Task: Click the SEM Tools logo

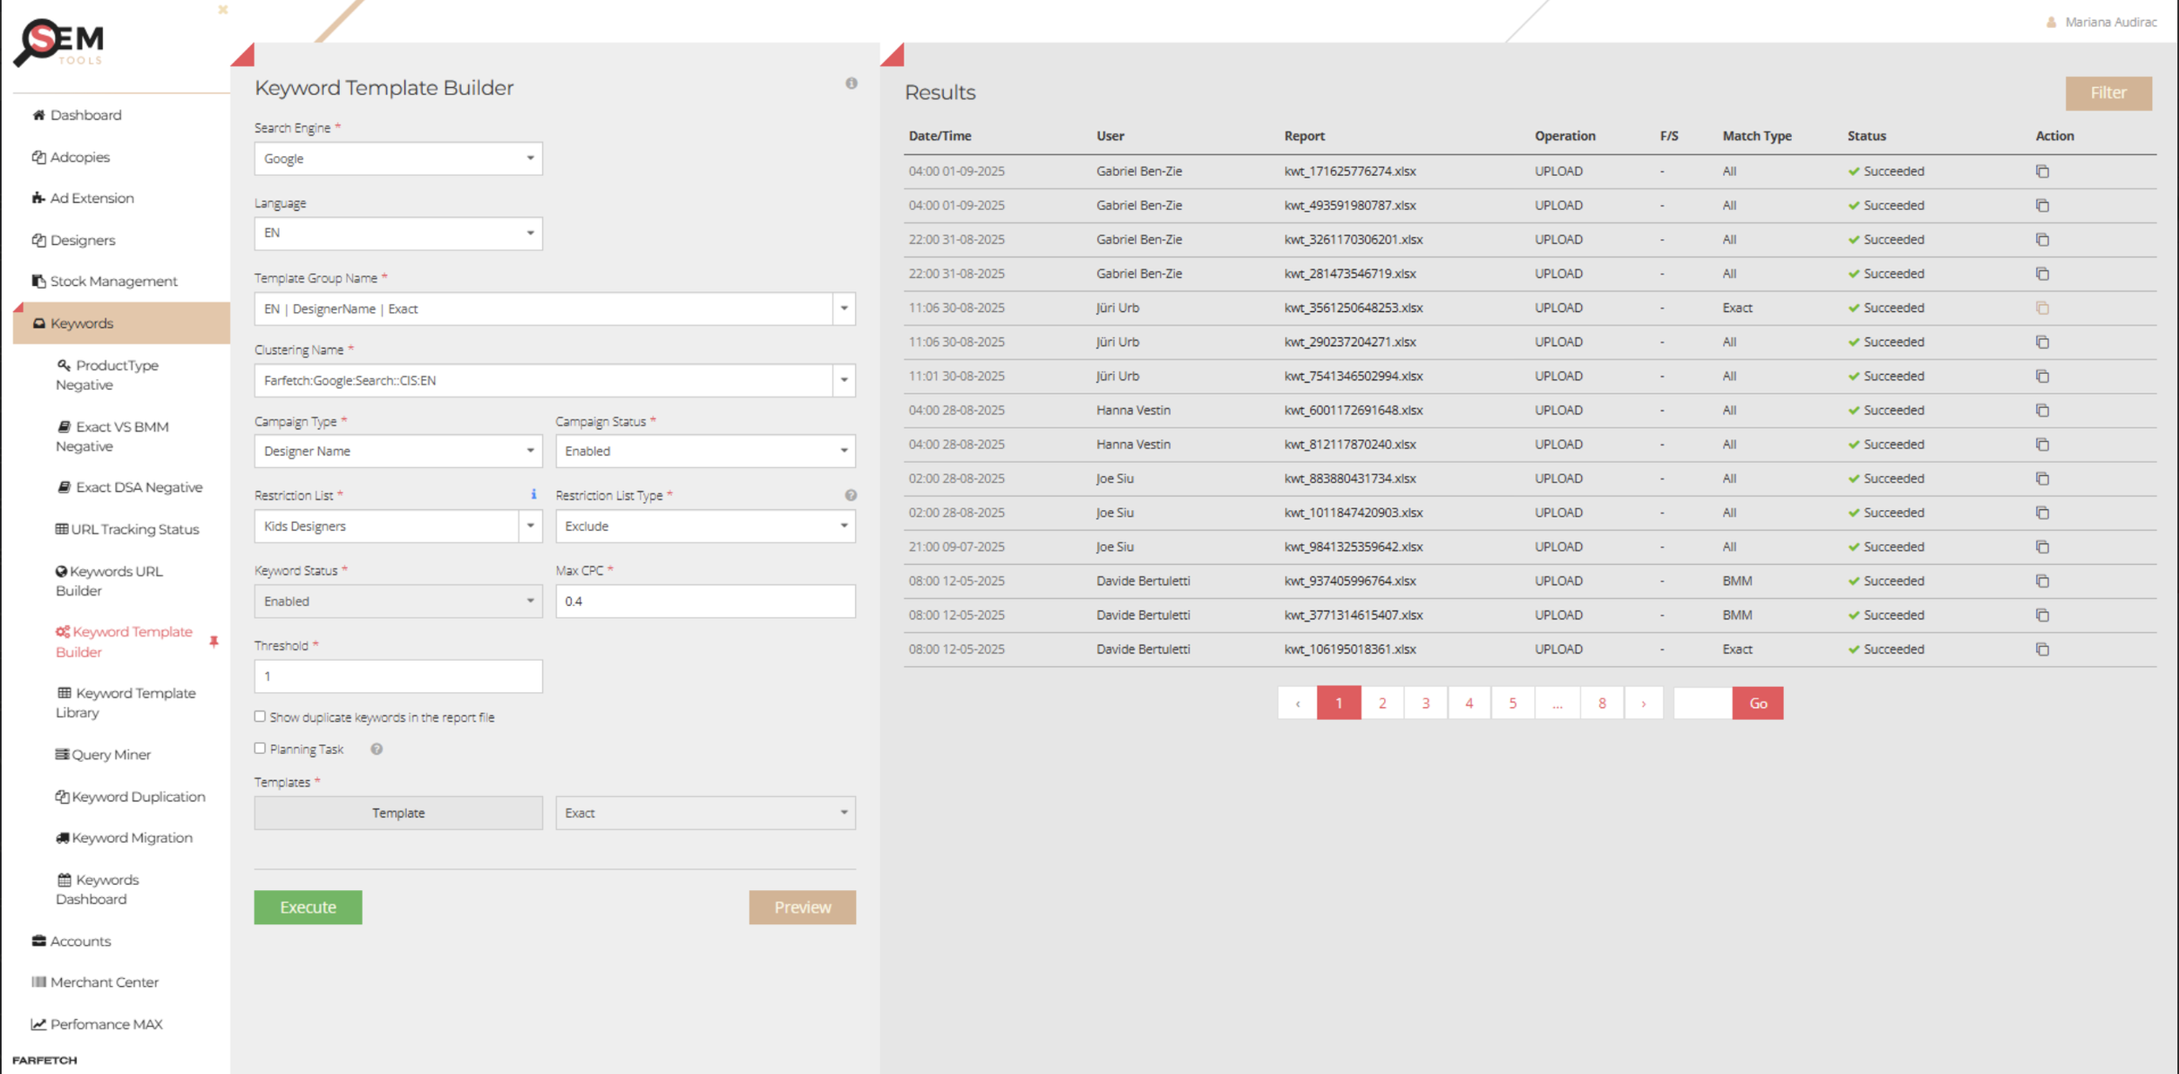Action: [59, 42]
